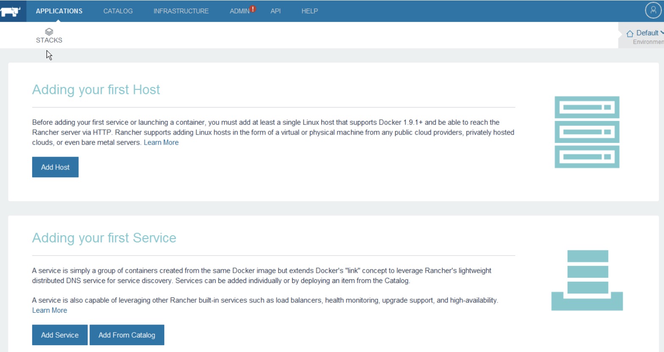664x352 pixels.
Task: Click the 'Adding your first Host' heading
Action: coord(96,90)
